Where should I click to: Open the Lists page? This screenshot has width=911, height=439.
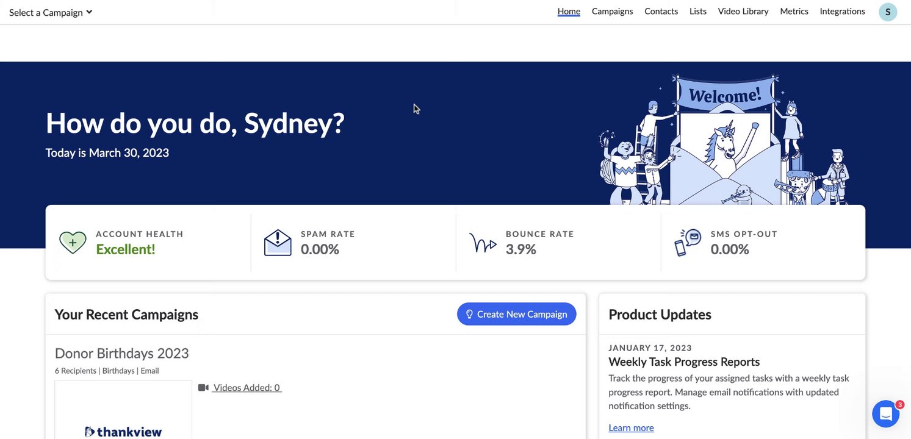(698, 12)
